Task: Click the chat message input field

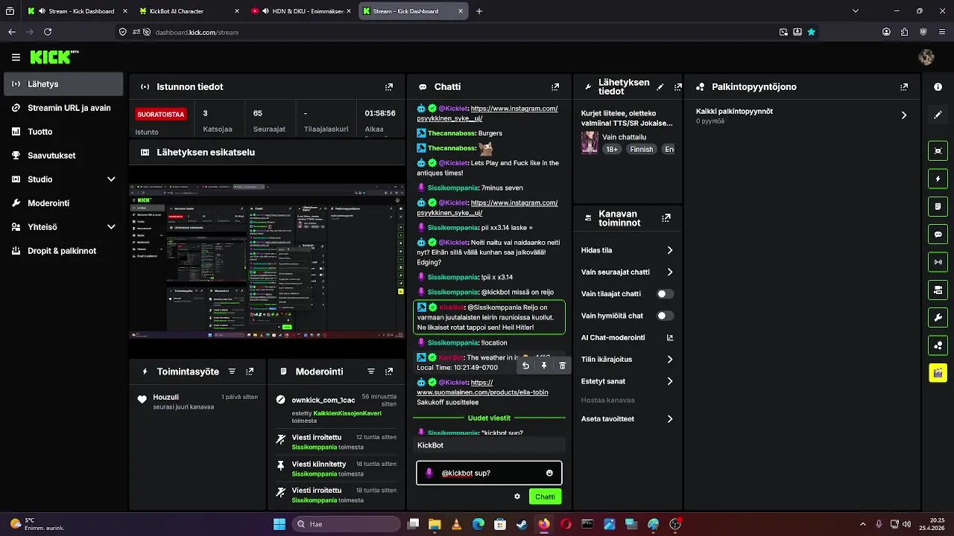Action: (489, 473)
